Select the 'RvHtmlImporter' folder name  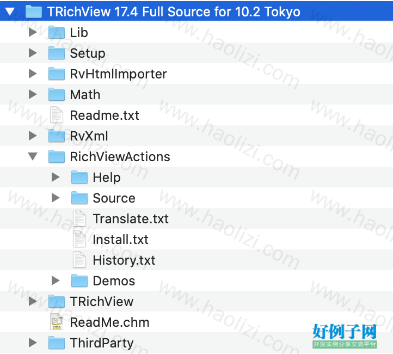[118, 74]
